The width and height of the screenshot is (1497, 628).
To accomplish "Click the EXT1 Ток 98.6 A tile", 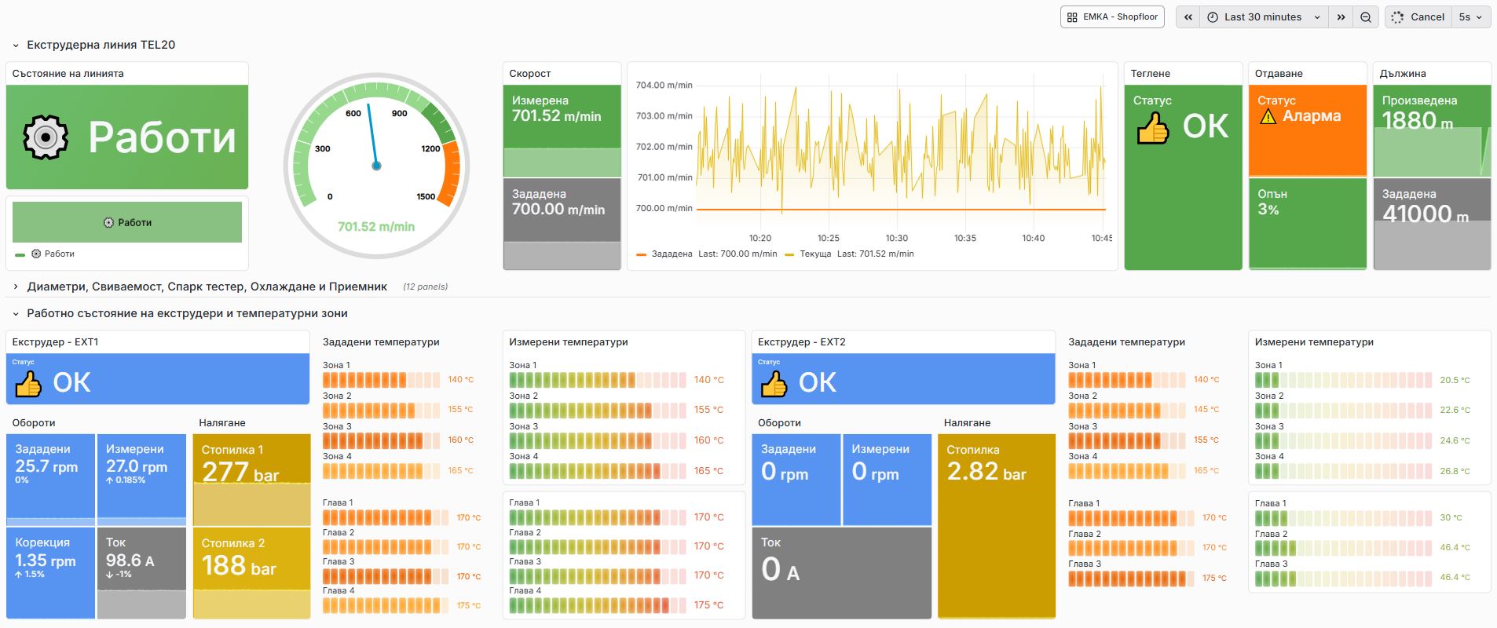I will 141,573.
